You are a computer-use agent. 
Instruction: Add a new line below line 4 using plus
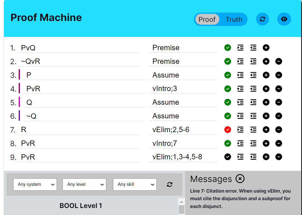(266, 89)
